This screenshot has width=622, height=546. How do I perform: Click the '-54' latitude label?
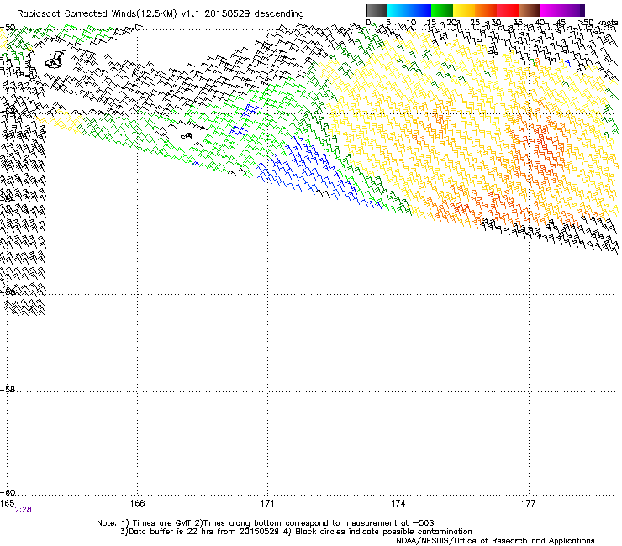[x=8, y=199]
